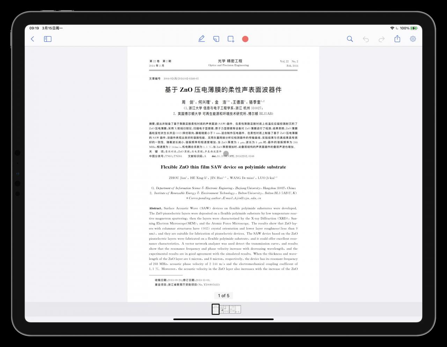
Task: Click 'Optics and Precision Engineering' header
Action: pyautogui.click(x=229, y=66)
